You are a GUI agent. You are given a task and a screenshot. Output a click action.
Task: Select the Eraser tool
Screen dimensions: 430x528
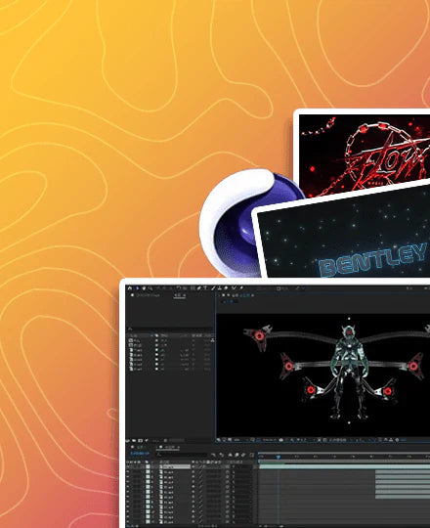point(226,288)
